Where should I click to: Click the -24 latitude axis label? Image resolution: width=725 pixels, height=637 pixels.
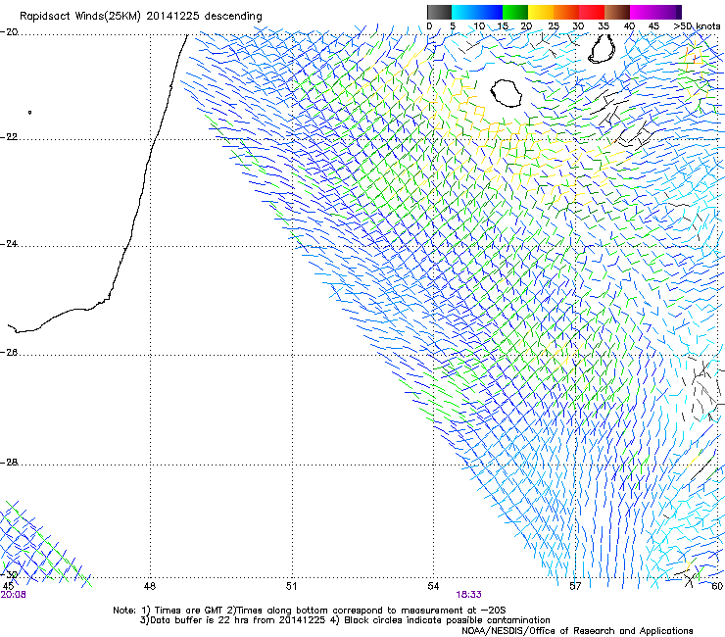(9, 244)
